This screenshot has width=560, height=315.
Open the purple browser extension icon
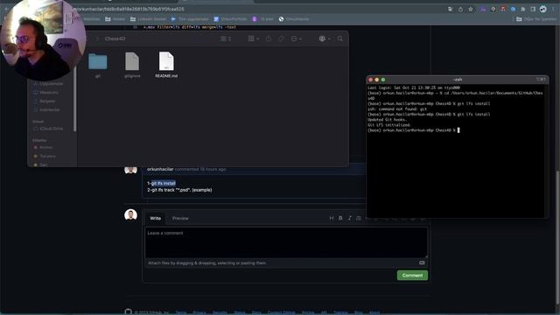pyautogui.click(x=483, y=10)
